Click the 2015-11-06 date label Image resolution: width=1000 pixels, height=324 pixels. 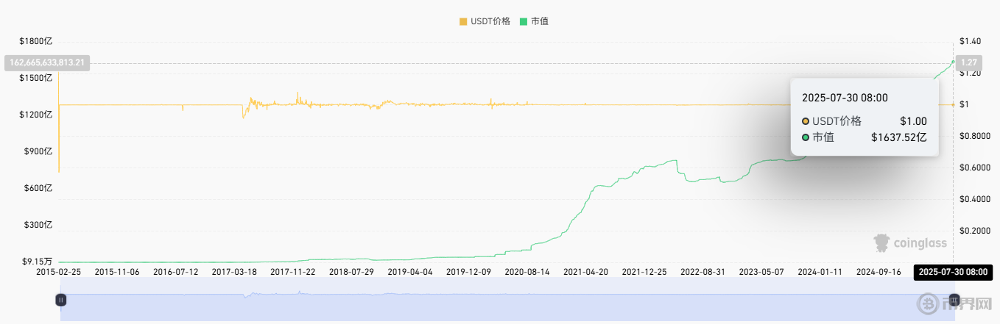117,272
